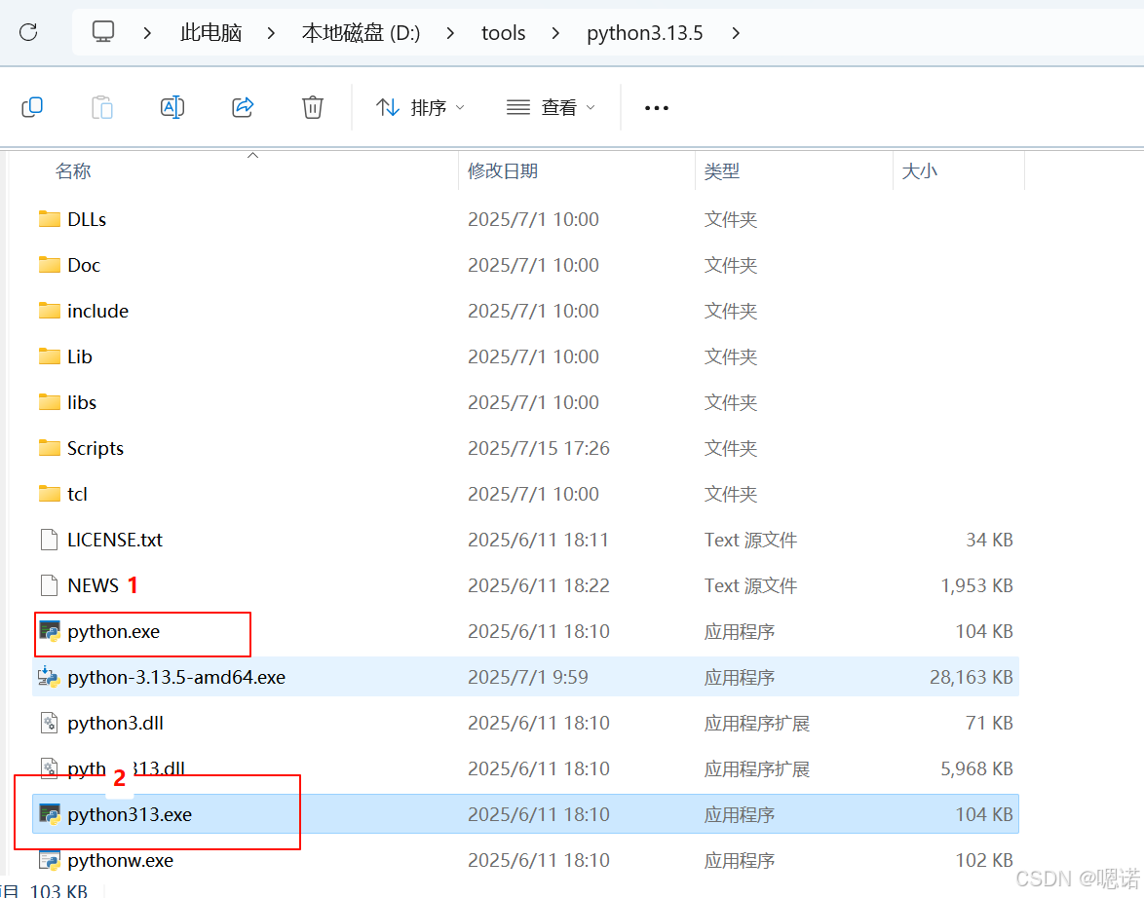The image size is (1144, 898).
Task: Expand the chevron after the computer icon
Action: pos(147,33)
